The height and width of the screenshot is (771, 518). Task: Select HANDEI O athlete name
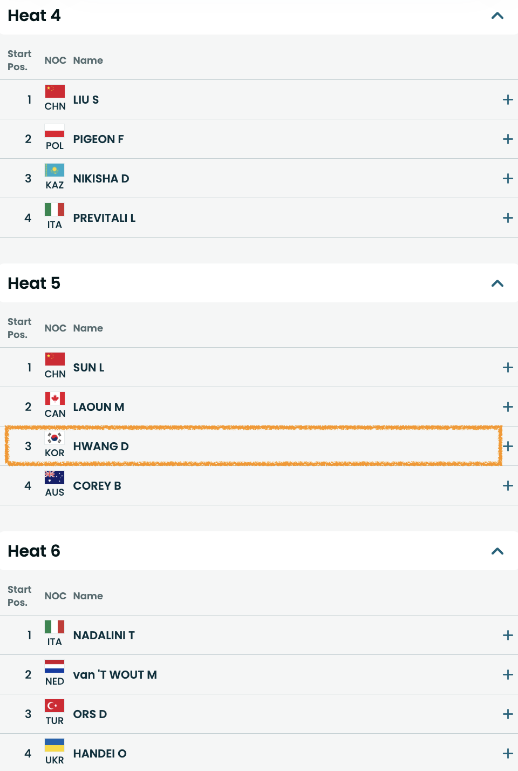pyautogui.click(x=100, y=754)
